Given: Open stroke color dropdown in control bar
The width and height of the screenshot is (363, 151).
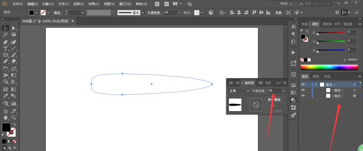Looking at the screenshot, I should (x=48, y=13).
